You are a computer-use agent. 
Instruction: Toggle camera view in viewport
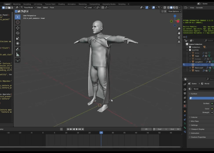pos(179,38)
